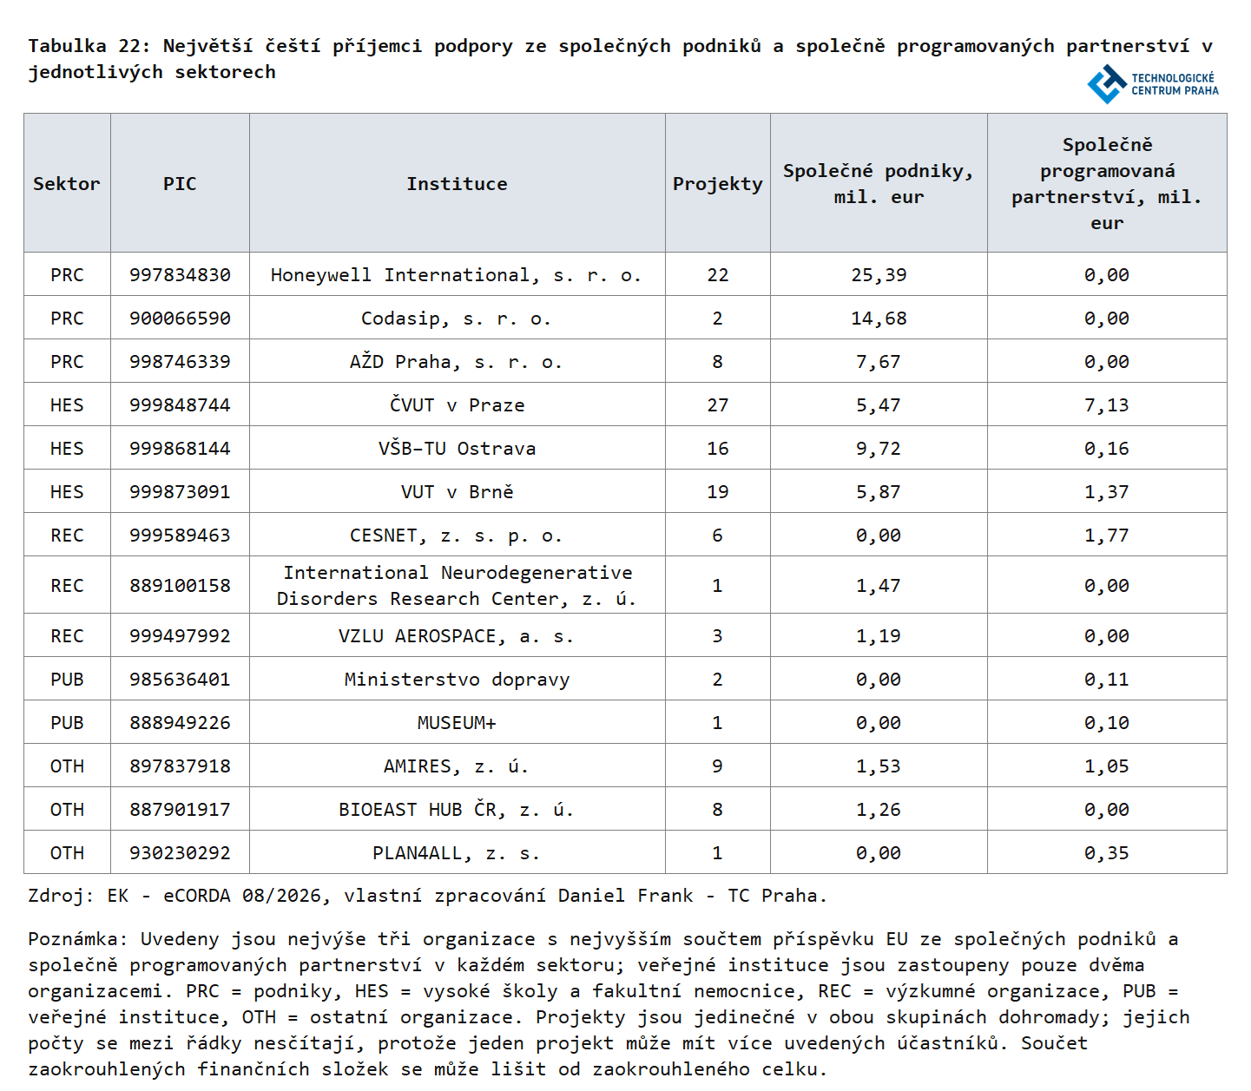Select PIC number 997834830
Screen dimensions: 1251x1091
180,275
